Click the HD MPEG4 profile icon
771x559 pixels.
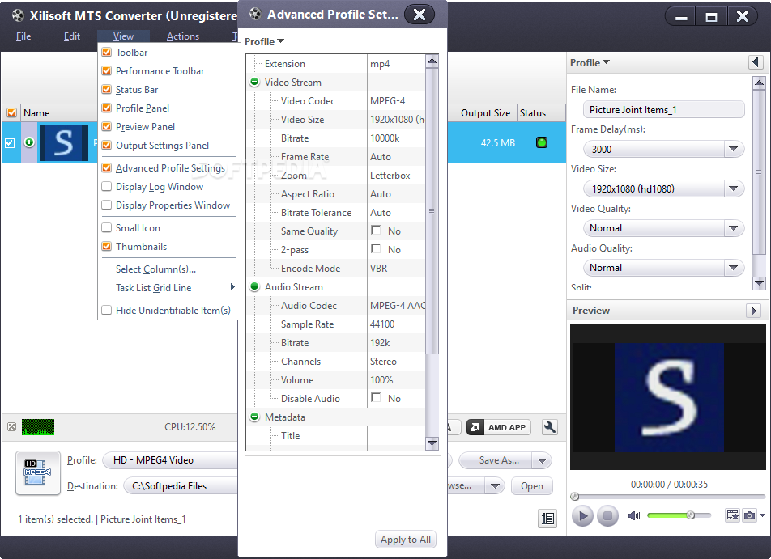[38, 472]
